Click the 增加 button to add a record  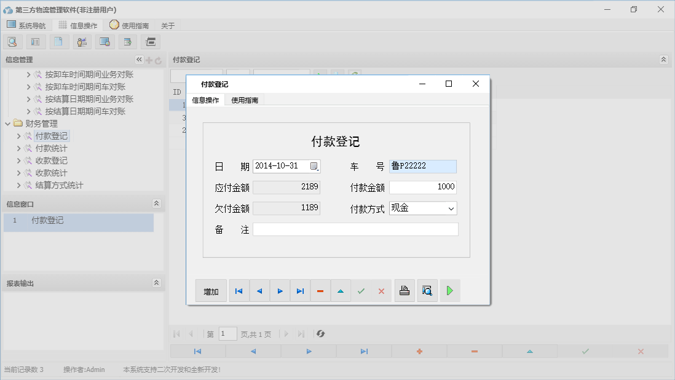click(x=211, y=290)
